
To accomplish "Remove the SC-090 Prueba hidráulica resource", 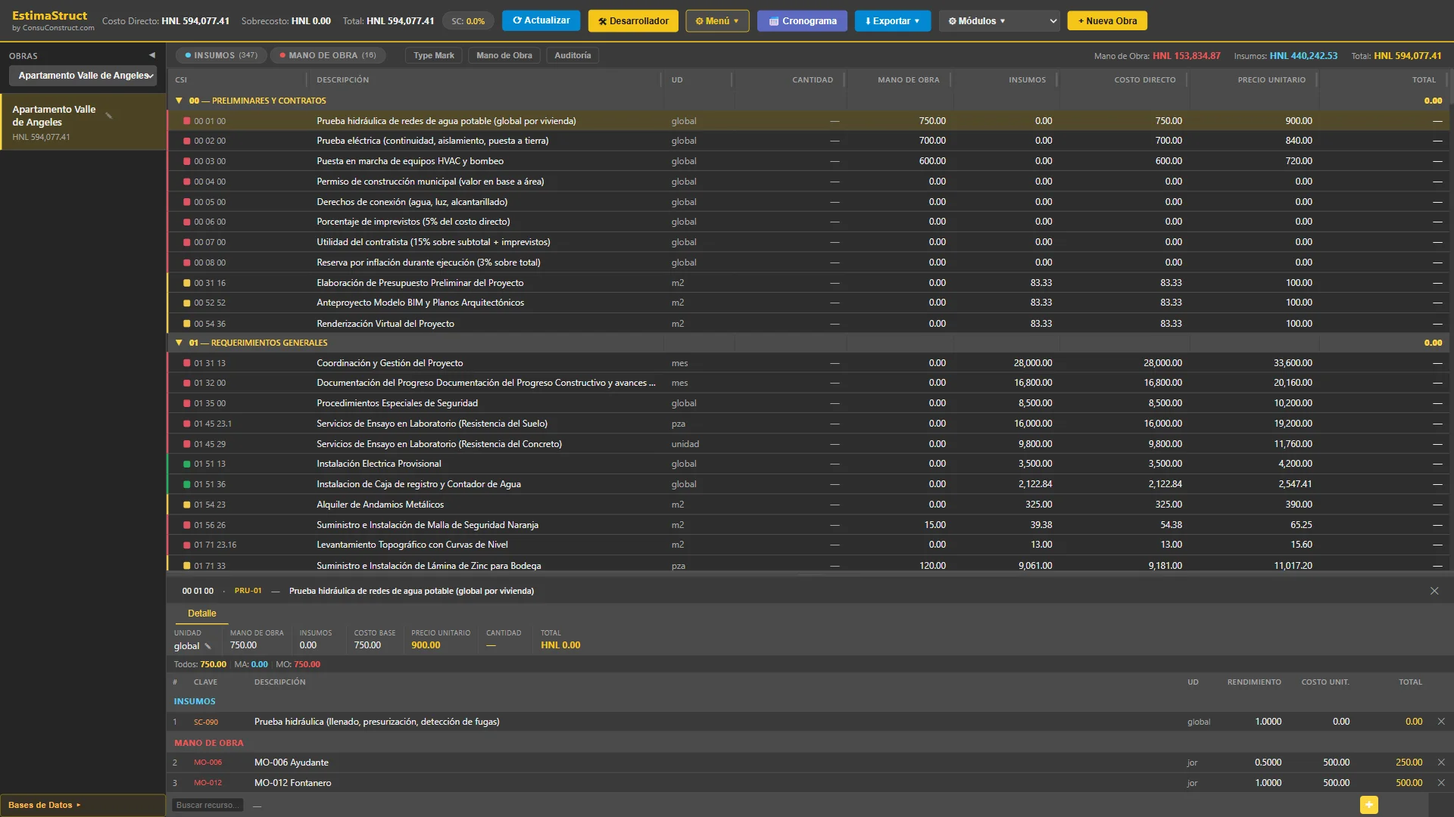I will tap(1441, 722).
